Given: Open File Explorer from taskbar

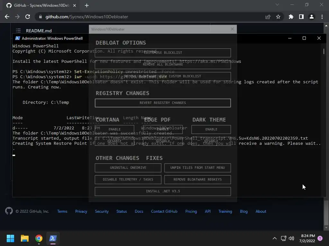Looking at the screenshot, I should (x=24, y=238).
